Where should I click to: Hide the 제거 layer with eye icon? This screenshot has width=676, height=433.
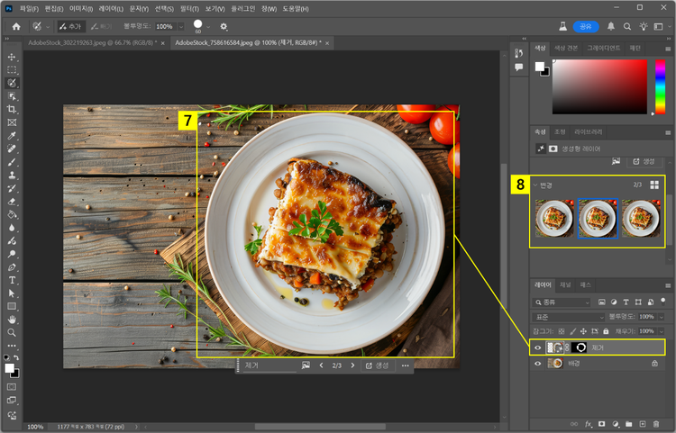(539, 347)
